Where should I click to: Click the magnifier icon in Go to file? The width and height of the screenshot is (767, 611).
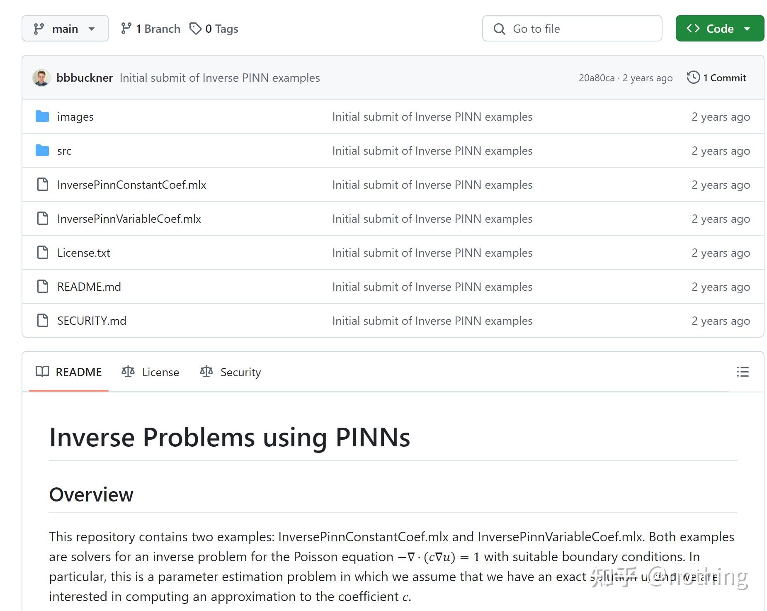499,29
